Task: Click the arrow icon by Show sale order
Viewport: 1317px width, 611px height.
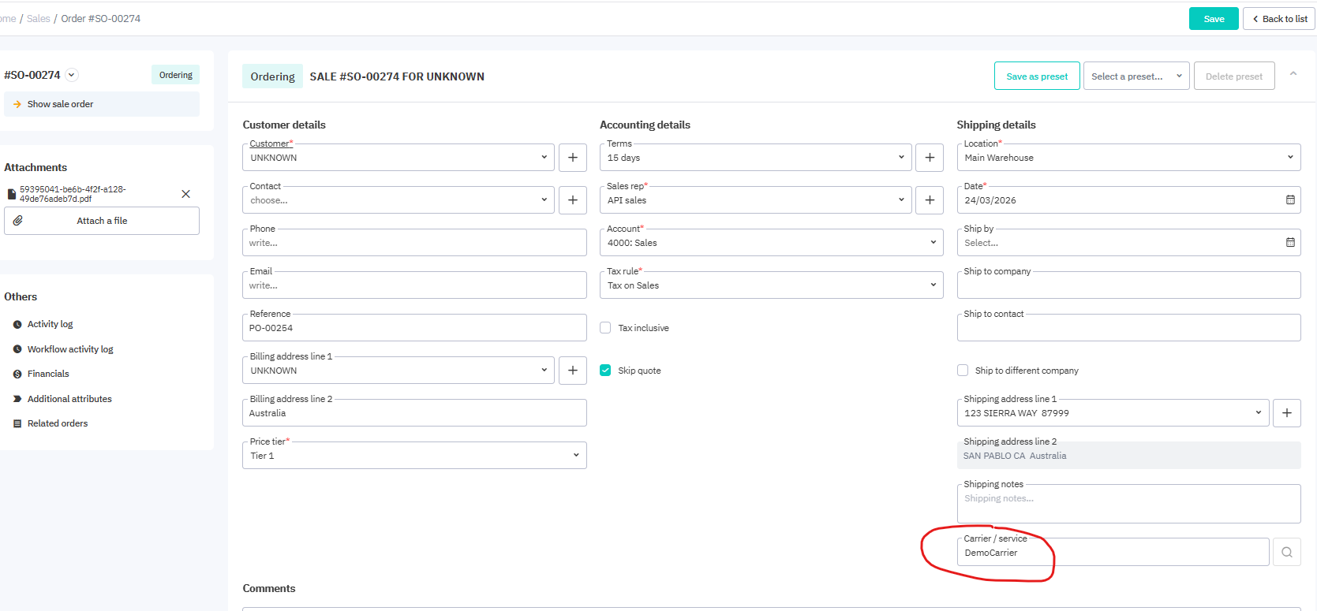Action: click(x=17, y=104)
